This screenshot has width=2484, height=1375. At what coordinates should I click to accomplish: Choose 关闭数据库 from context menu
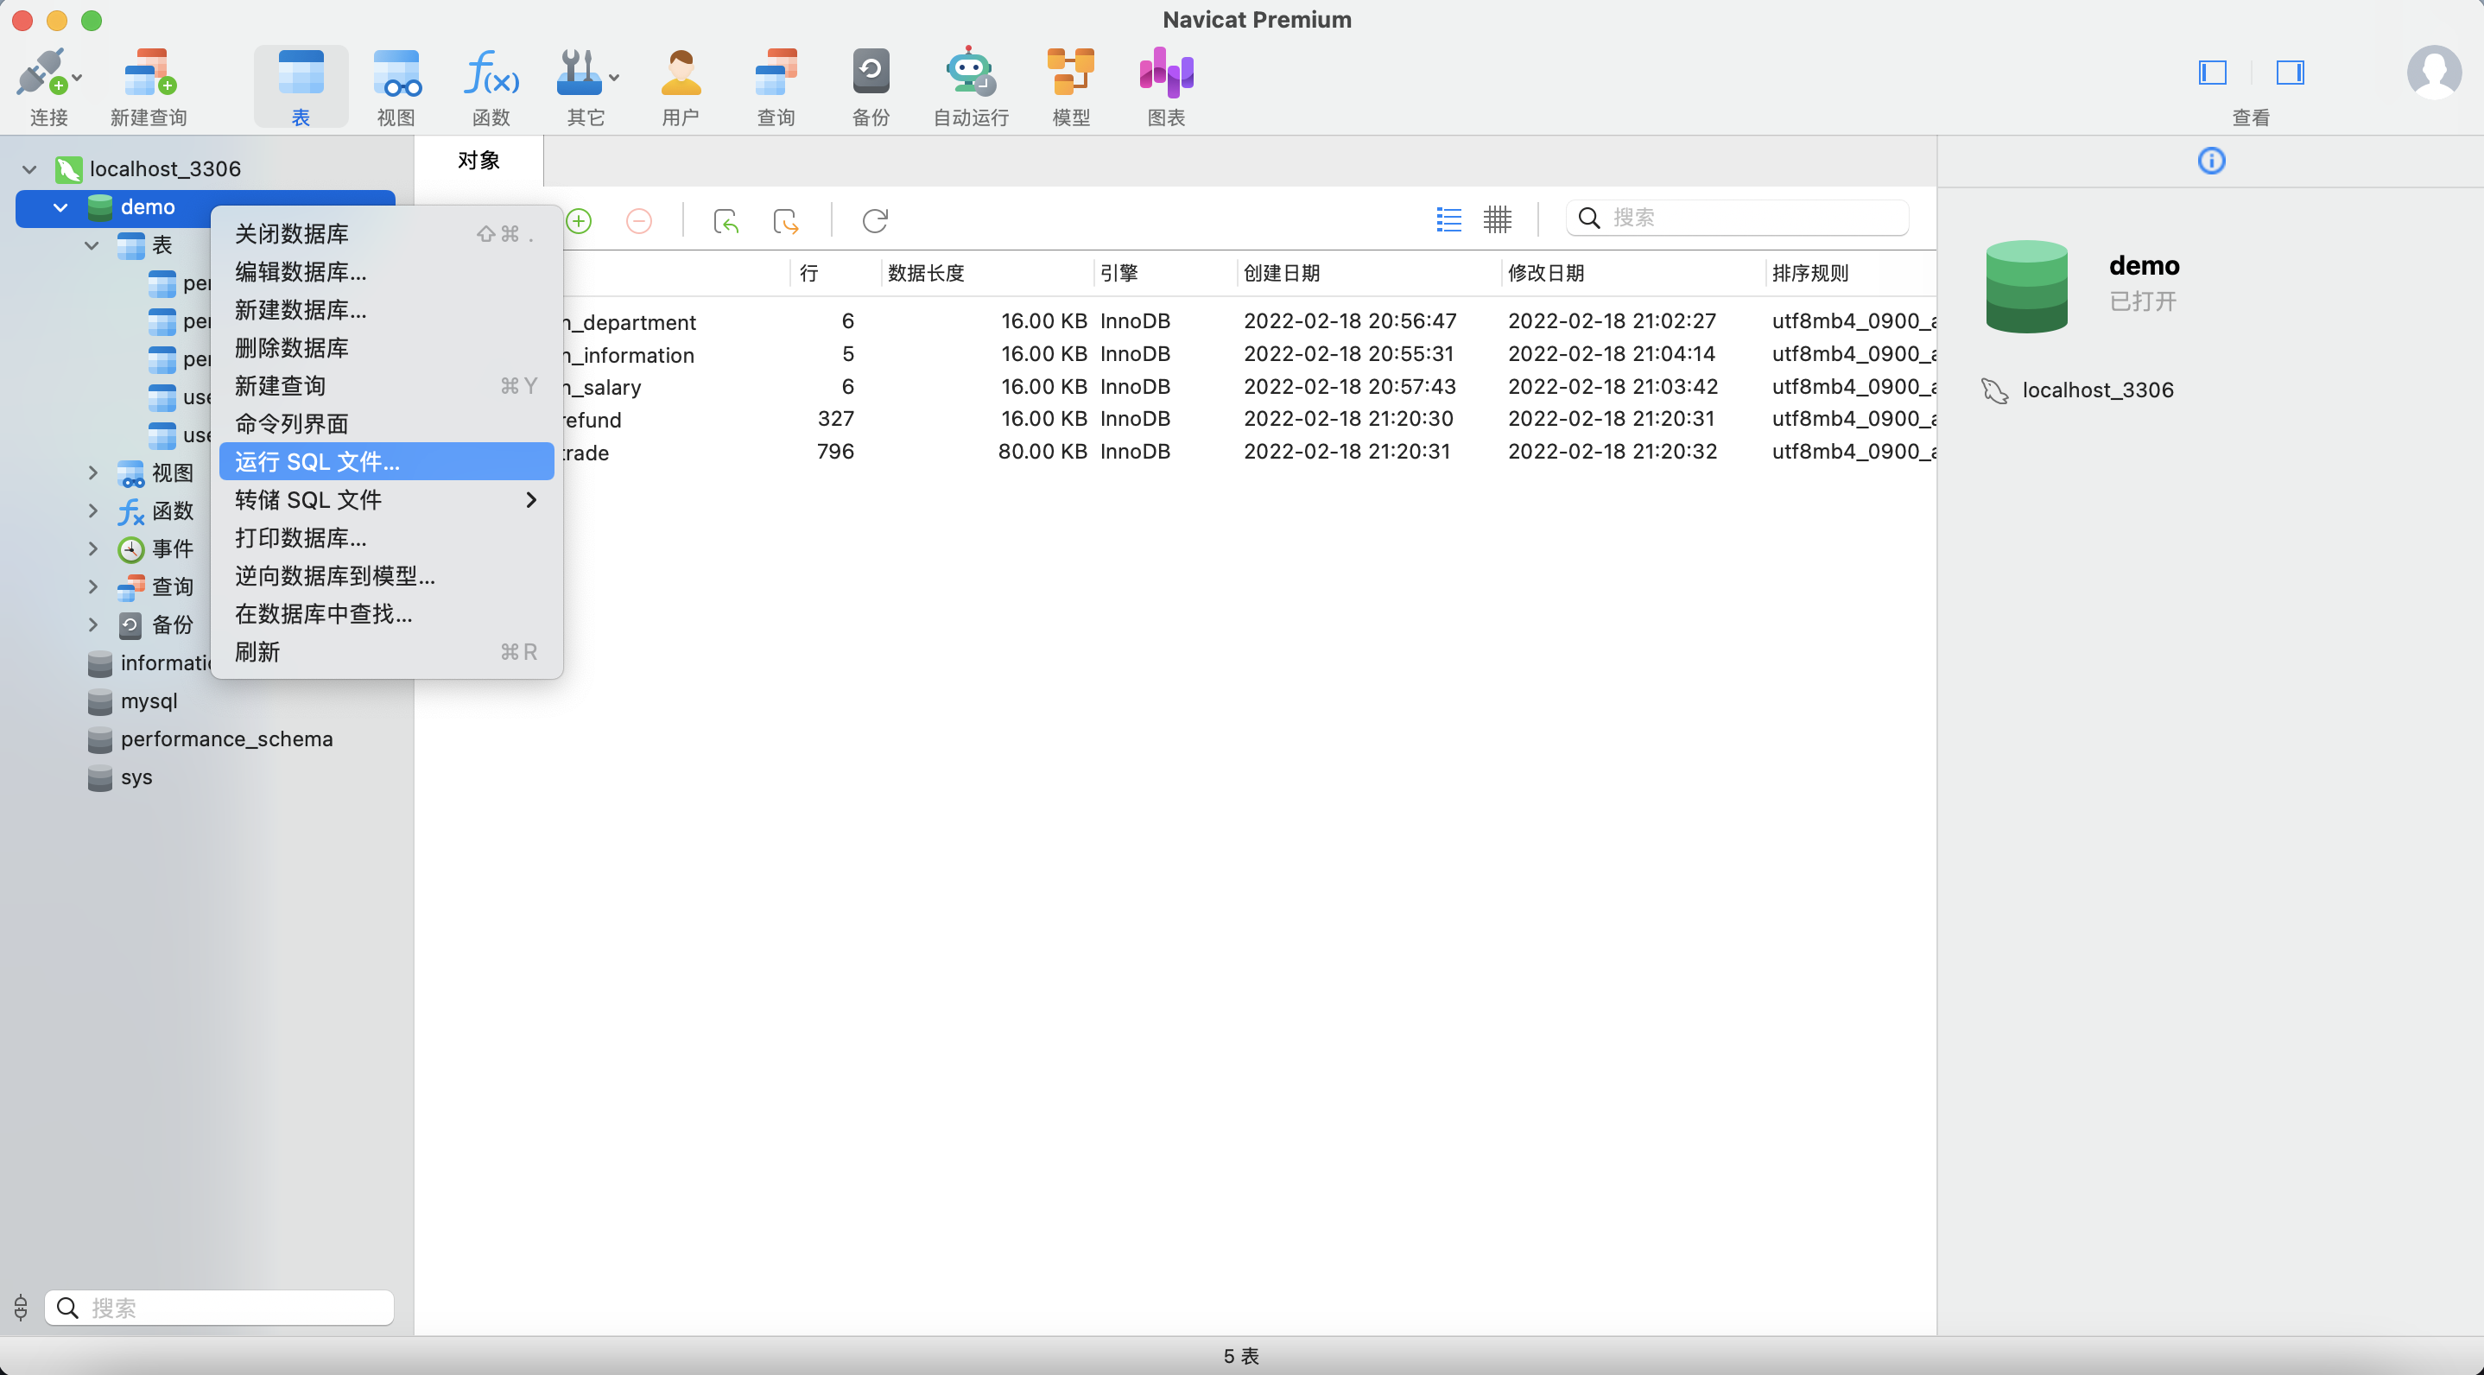pyautogui.click(x=387, y=233)
